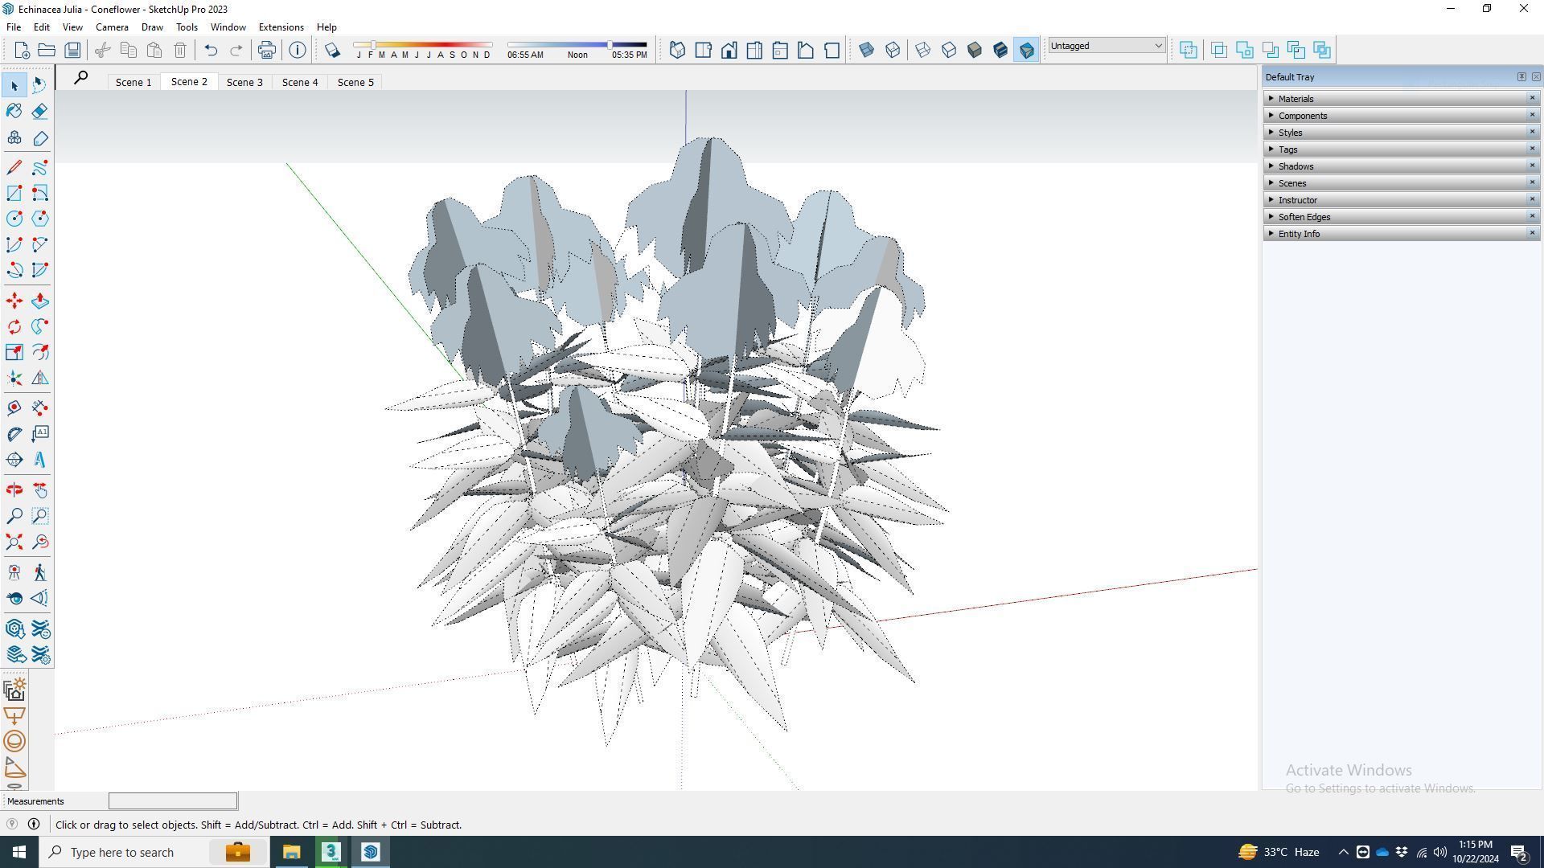This screenshot has height=868, width=1544.
Task: Expand the Entity Info panel
Action: 1299,234
